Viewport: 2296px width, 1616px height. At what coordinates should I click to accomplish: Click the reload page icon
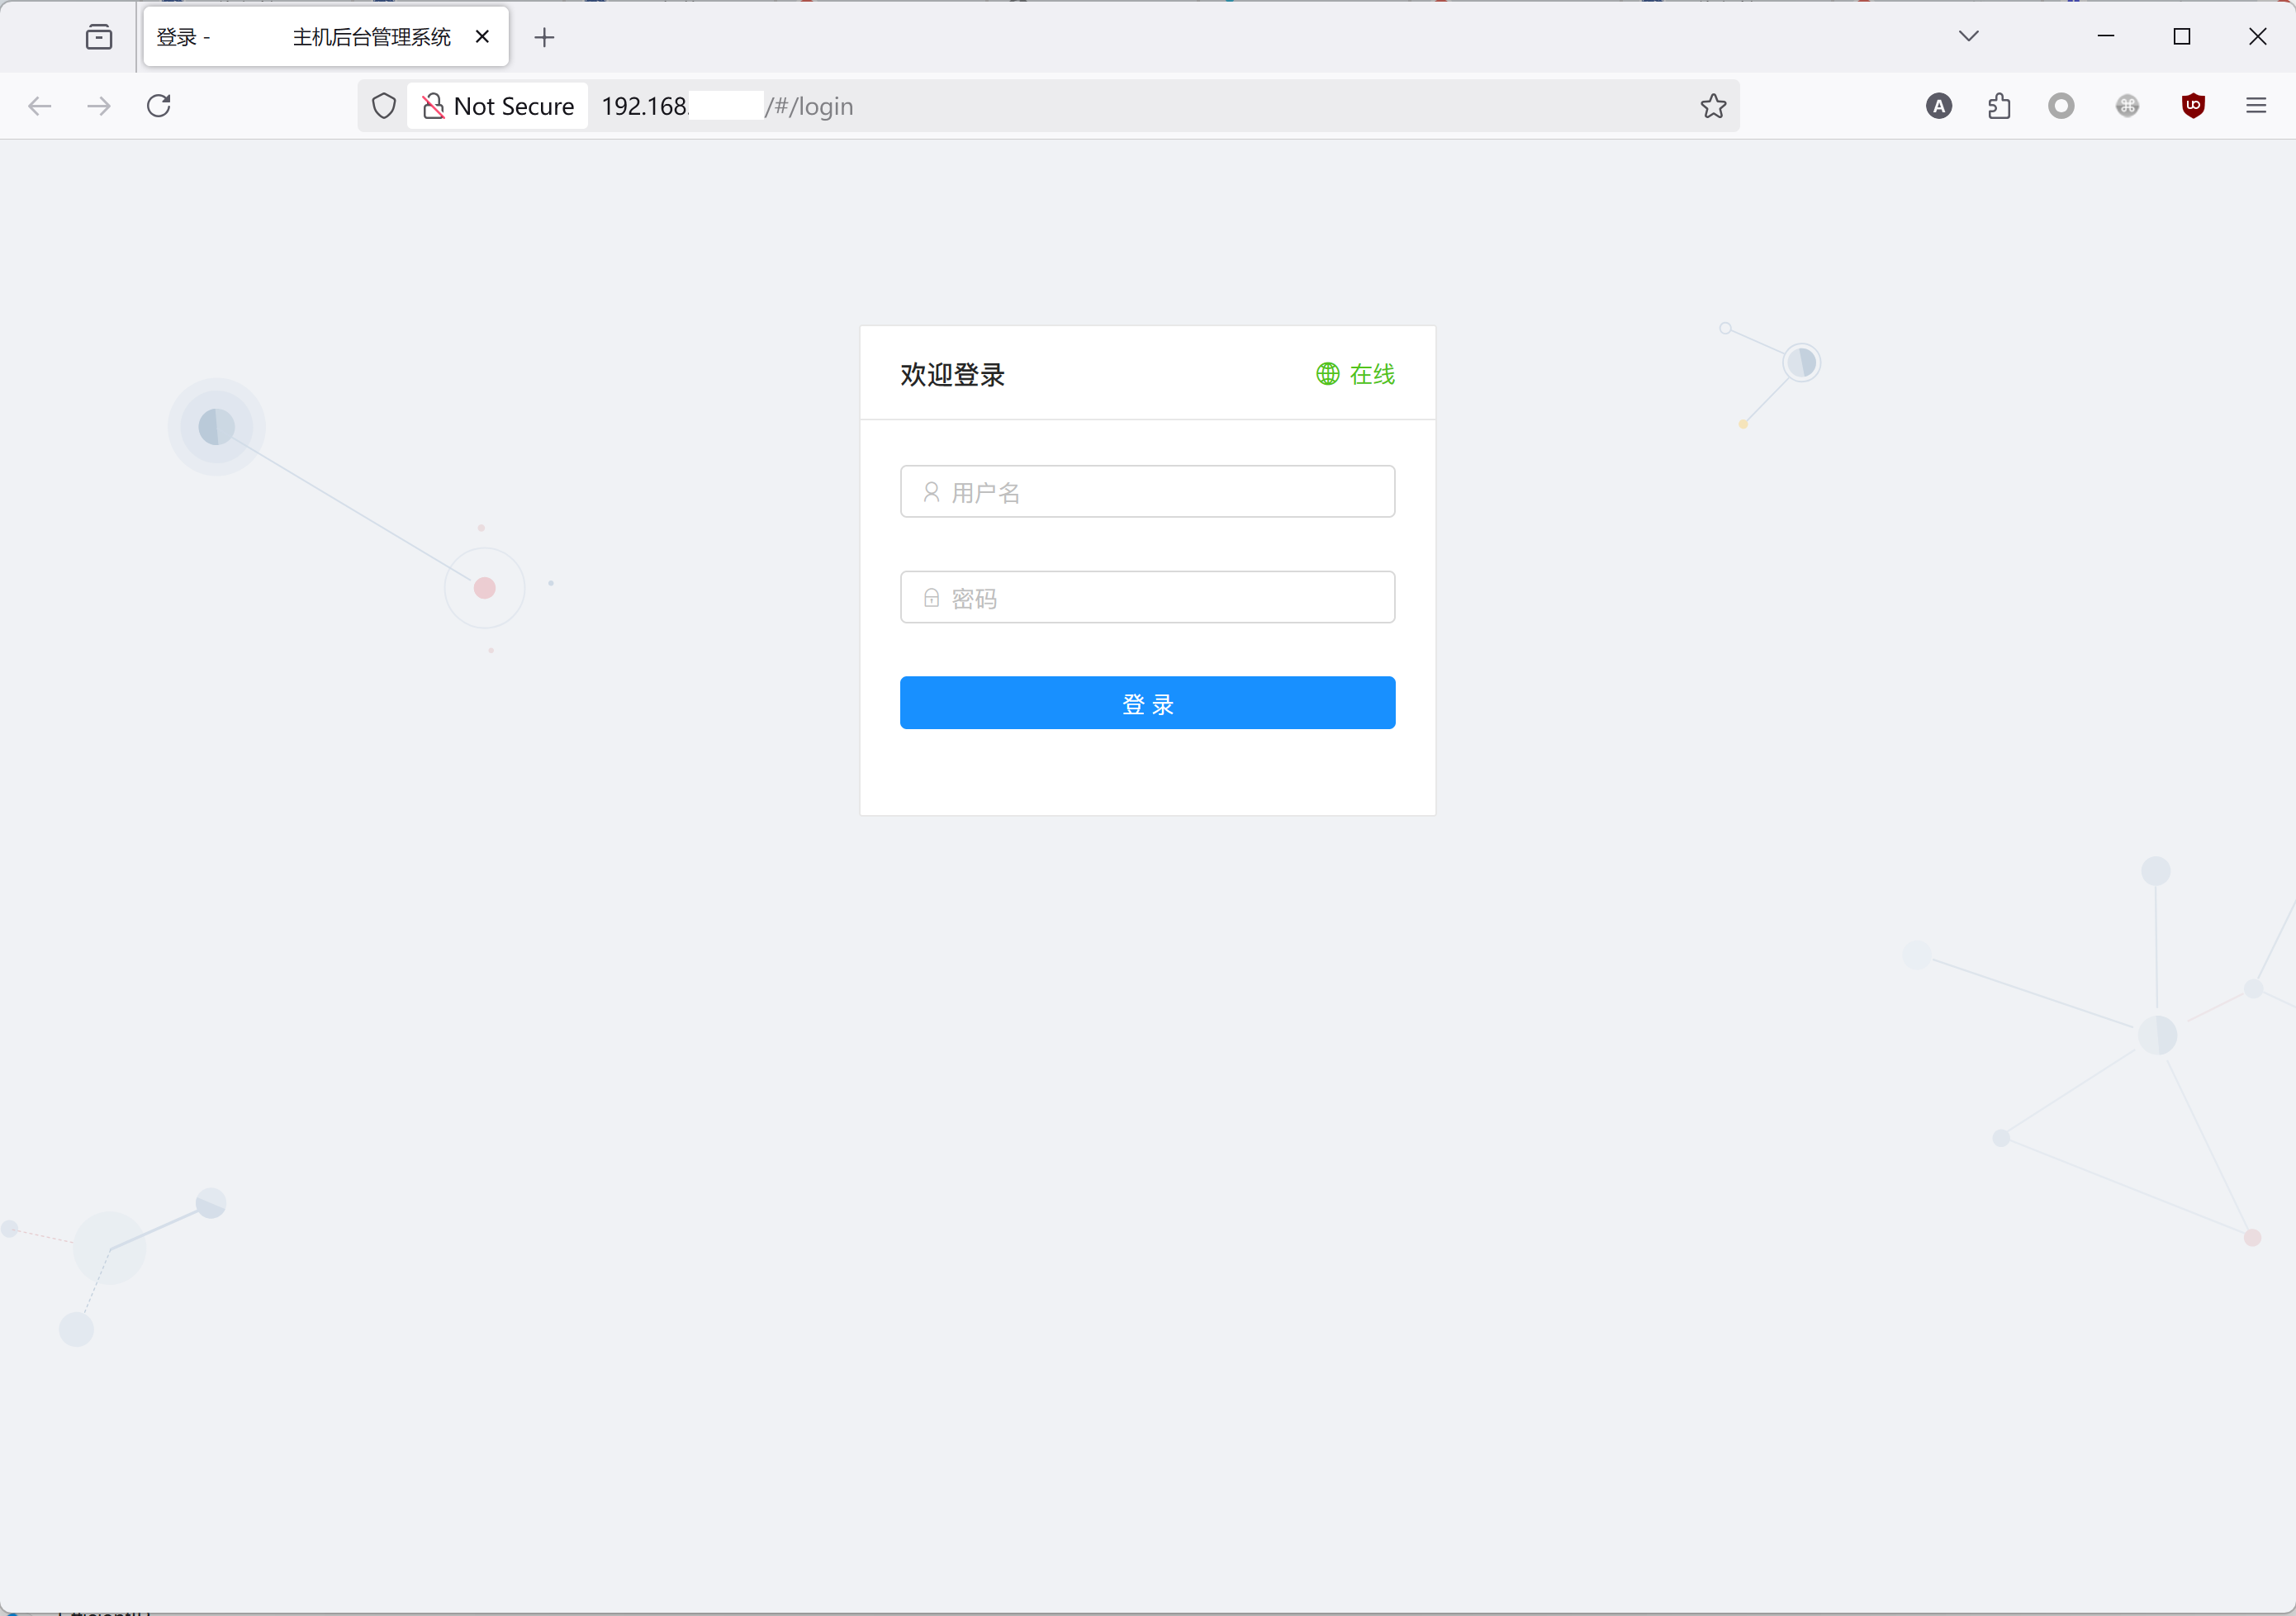[159, 106]
